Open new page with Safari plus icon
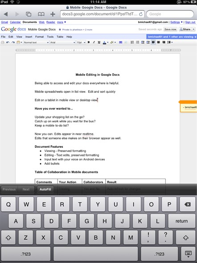Image resolution: width=197 pixels, height=263 pixels. [x=53, y=14]
